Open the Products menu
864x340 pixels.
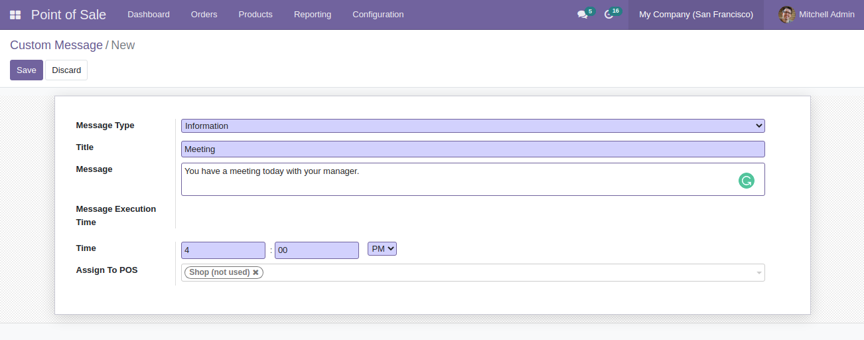tap(255, 15)
